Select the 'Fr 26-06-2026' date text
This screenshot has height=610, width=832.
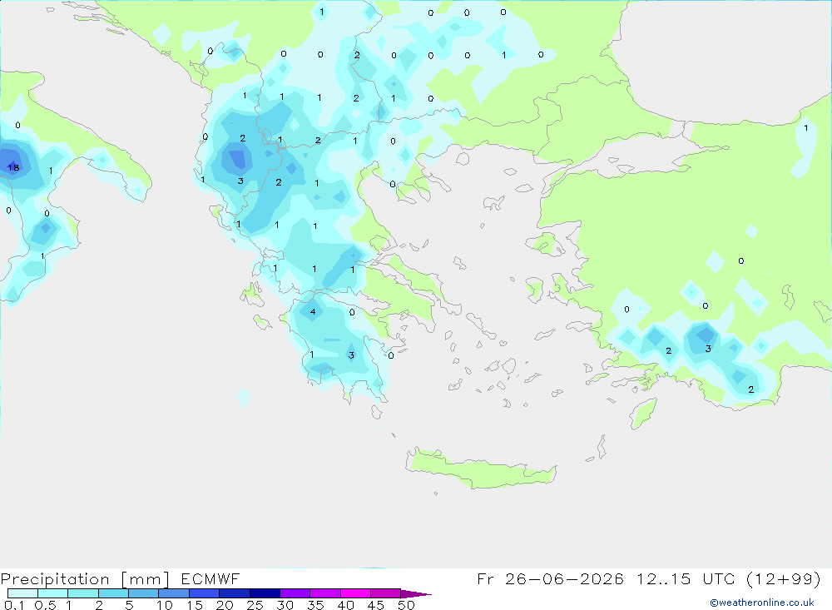click(550, 578)
